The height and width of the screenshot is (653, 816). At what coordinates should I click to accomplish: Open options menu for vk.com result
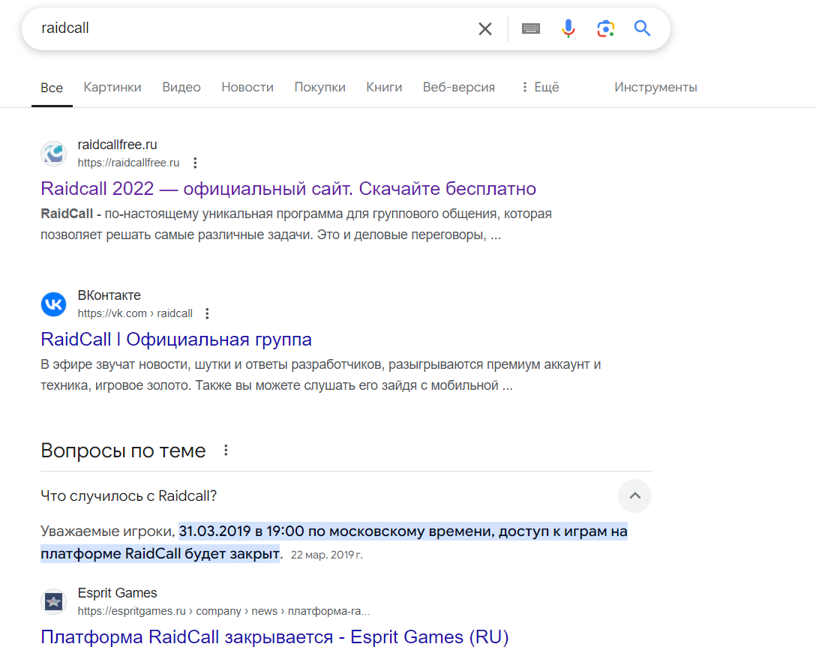(207, 313)
